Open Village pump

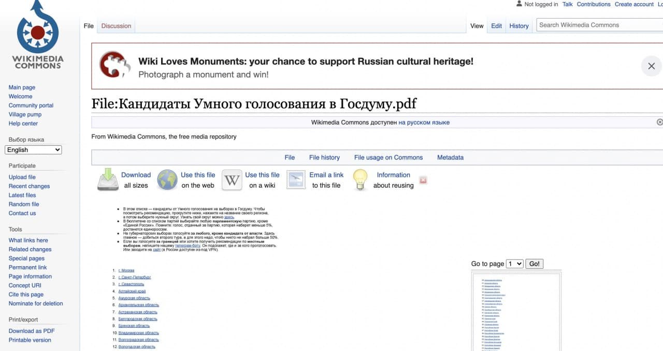point(25,114)
